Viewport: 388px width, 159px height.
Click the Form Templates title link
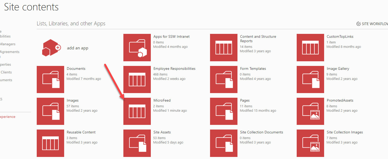pos(253,69)
